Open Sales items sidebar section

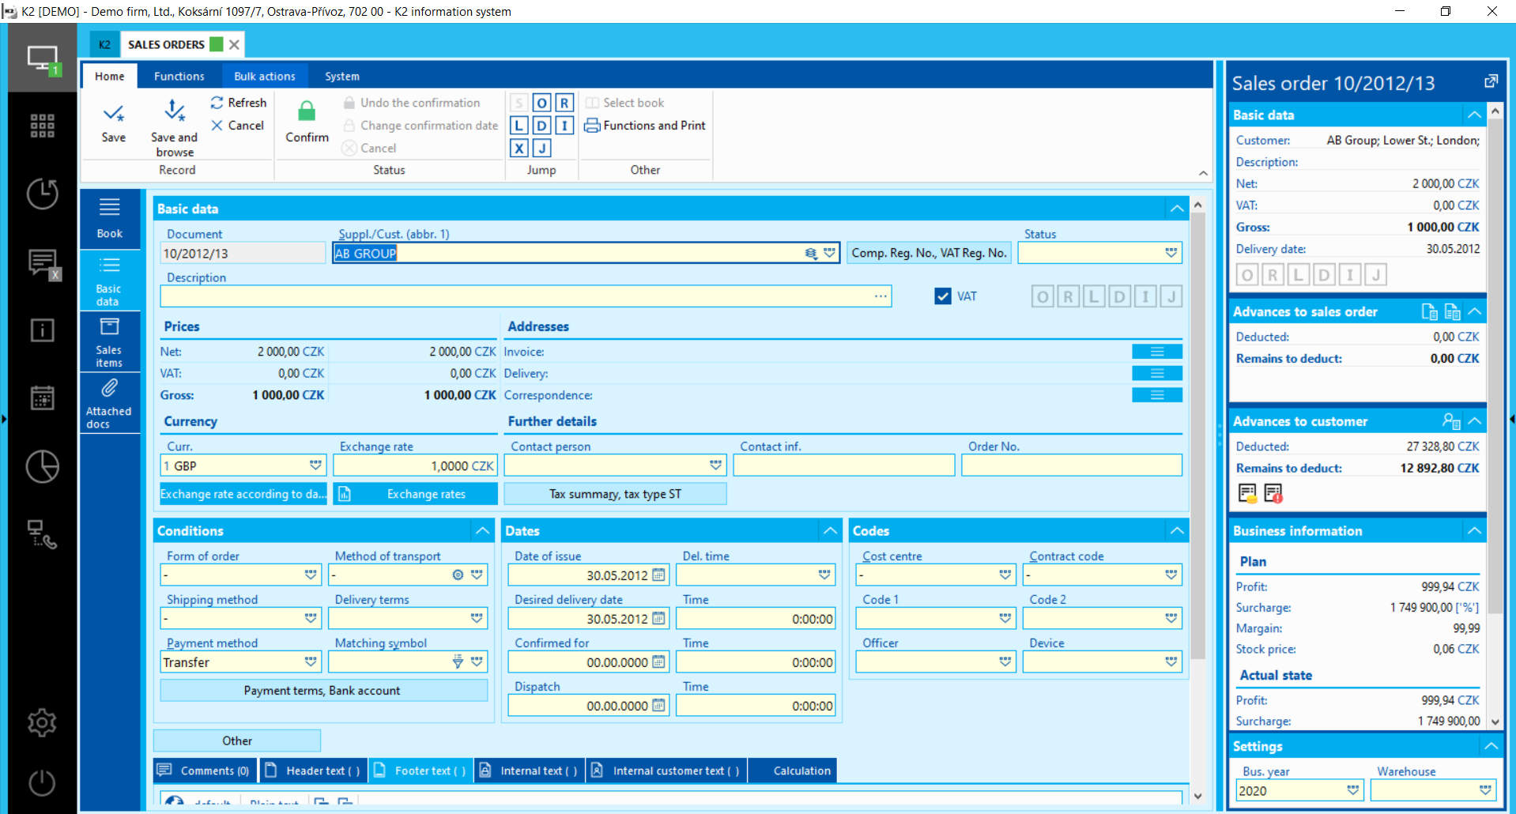click(x=110, y=342)
